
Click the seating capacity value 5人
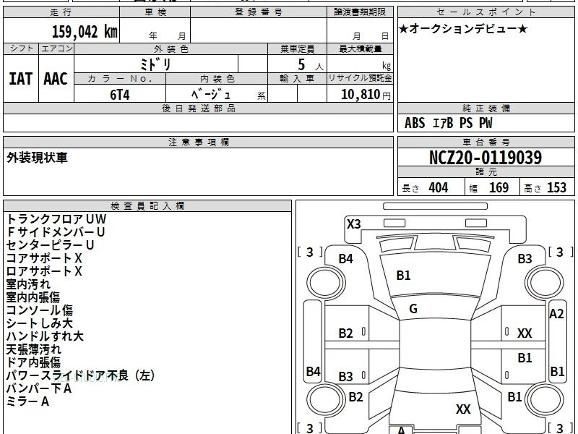pyautogui.click(x=310, y=65)
